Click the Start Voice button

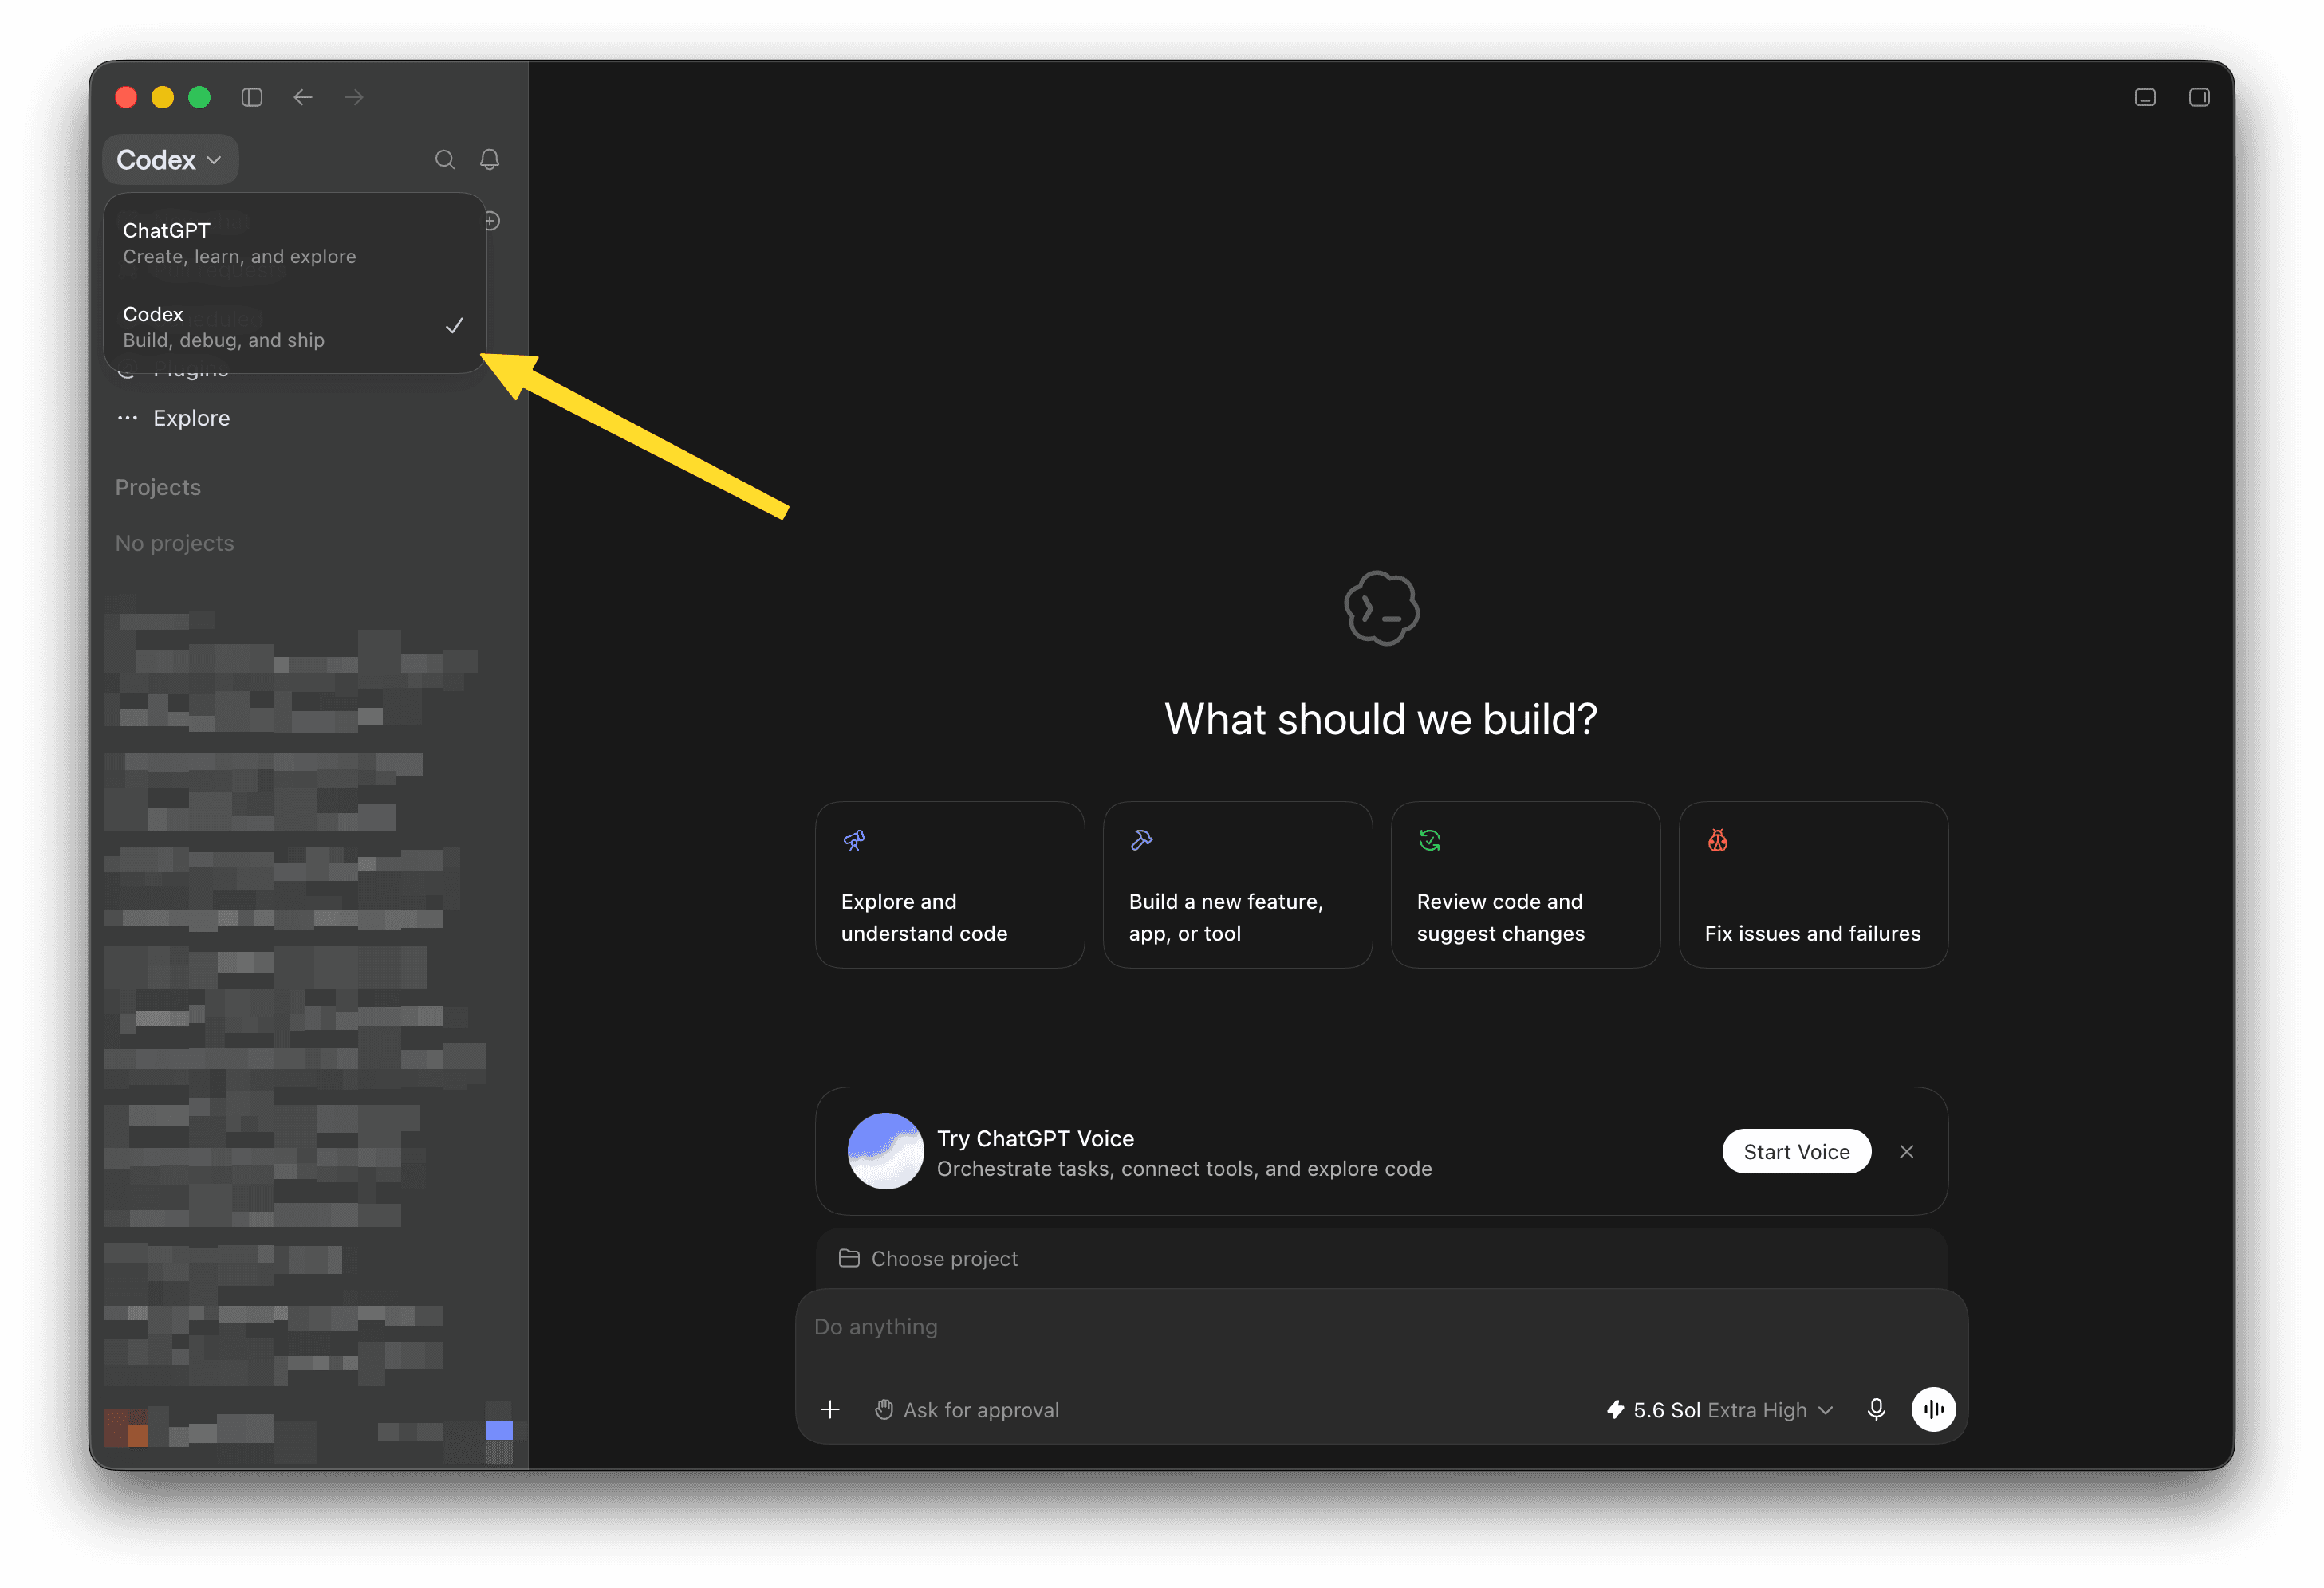point(1796,1151)
